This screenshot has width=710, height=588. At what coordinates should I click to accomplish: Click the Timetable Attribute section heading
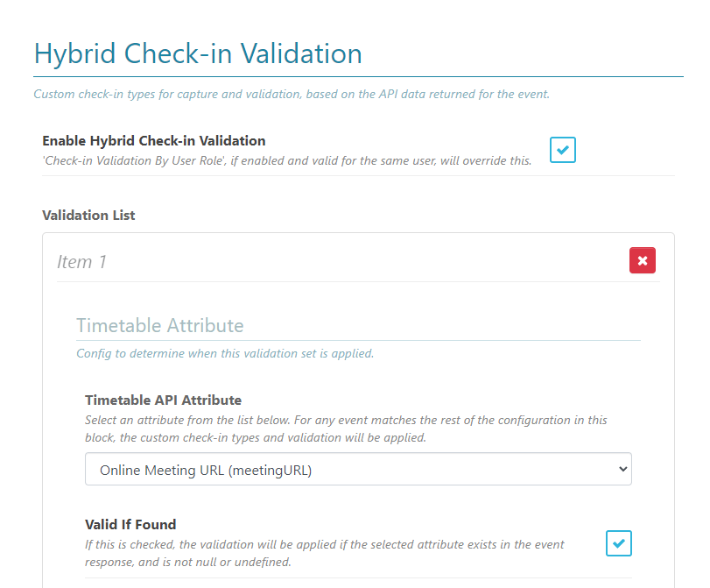point(159,325)
